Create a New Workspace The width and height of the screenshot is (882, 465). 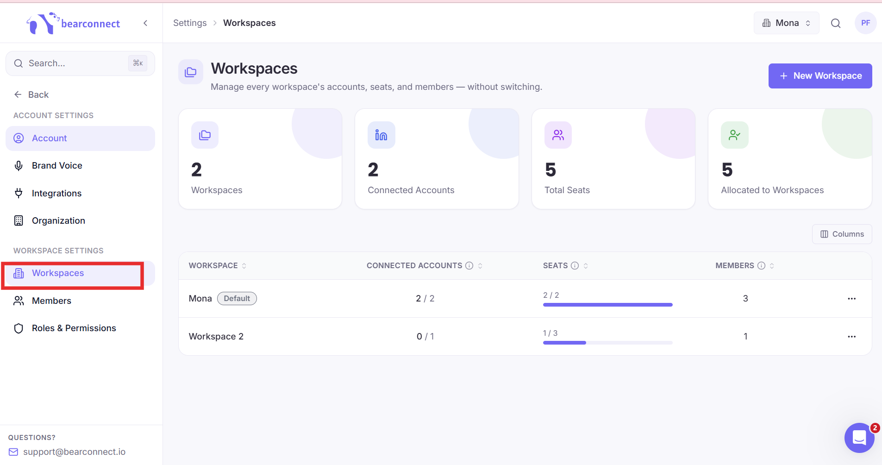coord(820,76)
